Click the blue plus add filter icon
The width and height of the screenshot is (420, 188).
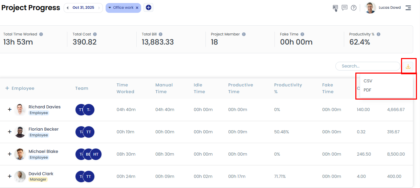(x=148, y=7)
